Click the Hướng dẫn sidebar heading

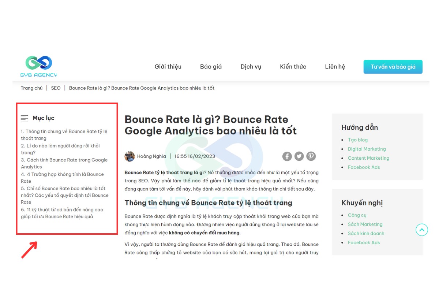coord(360,127)
